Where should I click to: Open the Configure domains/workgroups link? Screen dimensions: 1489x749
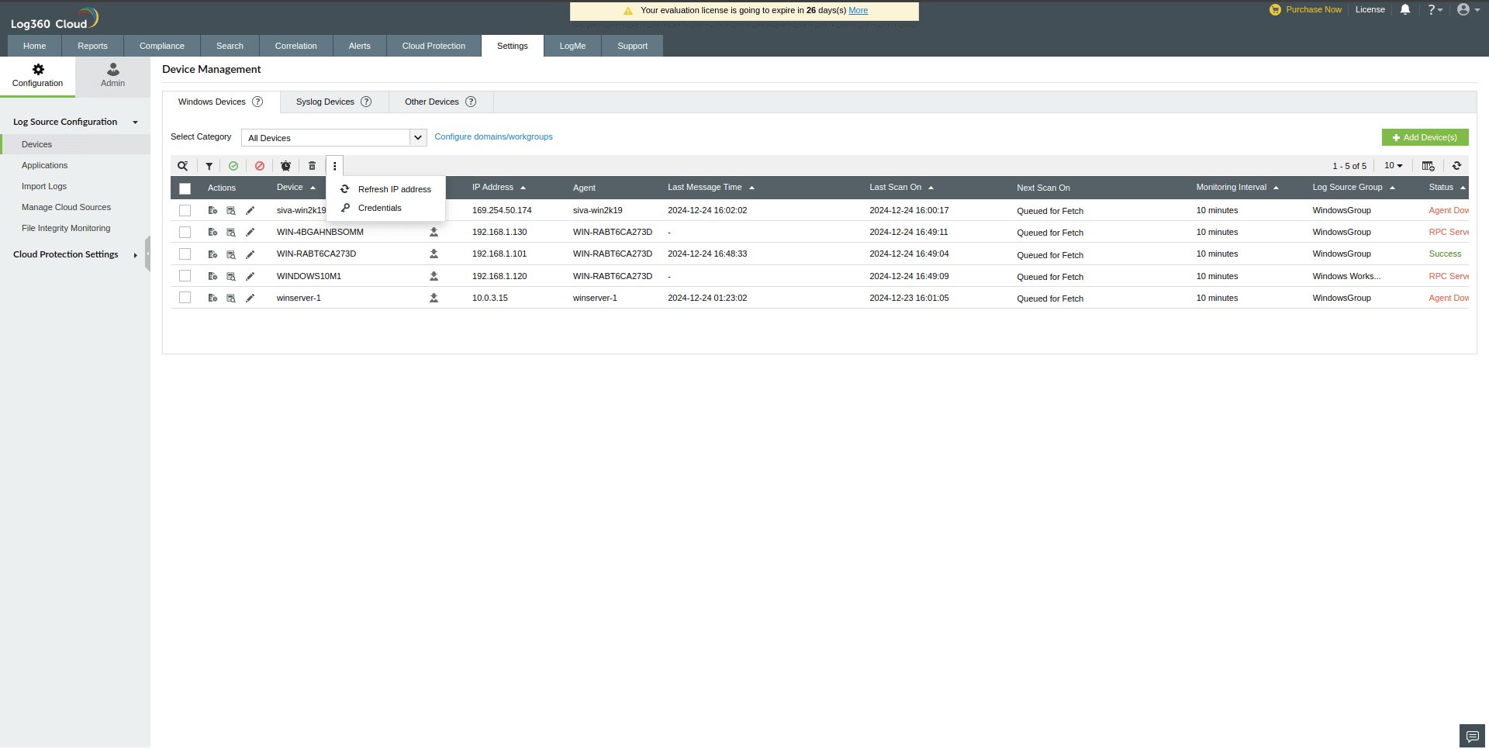pyautogui.click(x=493, y=136)
